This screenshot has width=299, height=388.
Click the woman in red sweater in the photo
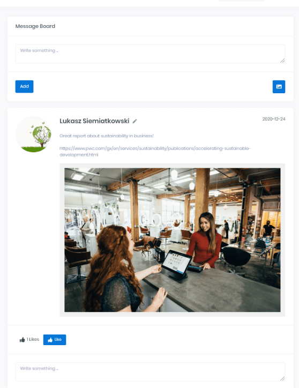205,241
